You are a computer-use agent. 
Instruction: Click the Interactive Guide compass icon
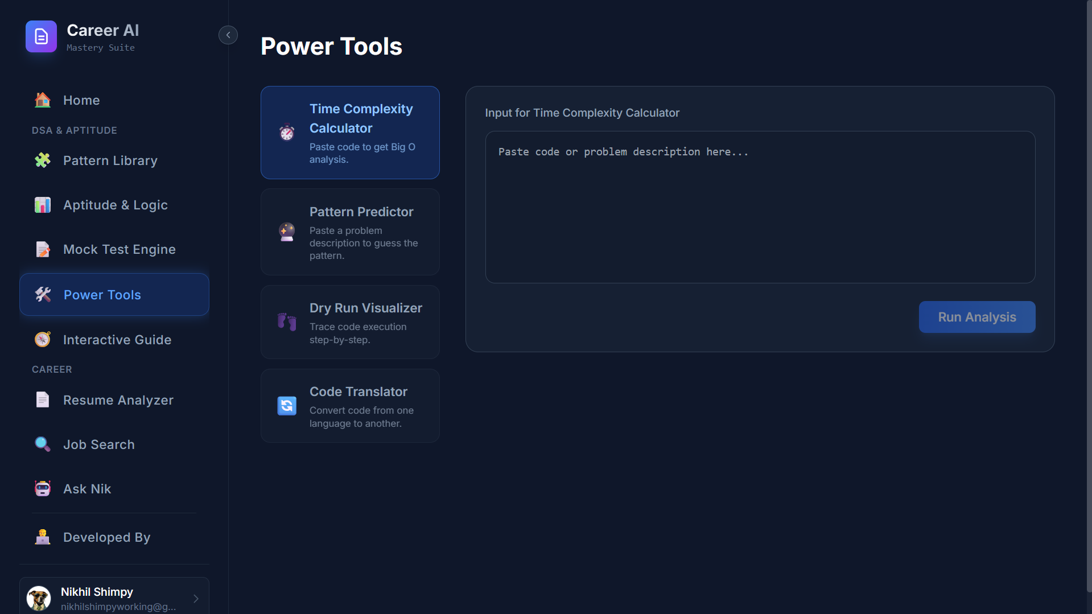pyautogui.click(x=43, y=340)
